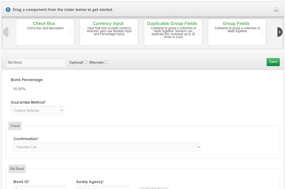Select the Bid Bond group label
Screen dimensions: 285x189
click(x=17, y=169)
